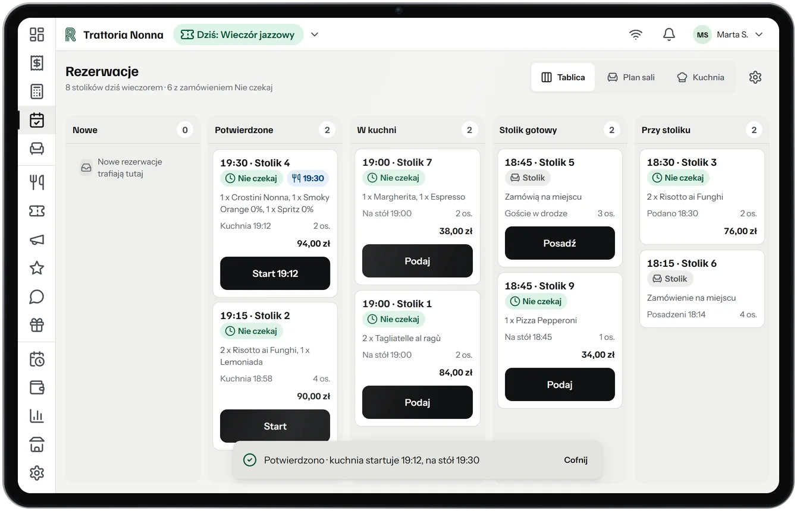Click the Posadź button for Stolik 5
This screenshot has width=797, height=511.
[x=560, y=243]
